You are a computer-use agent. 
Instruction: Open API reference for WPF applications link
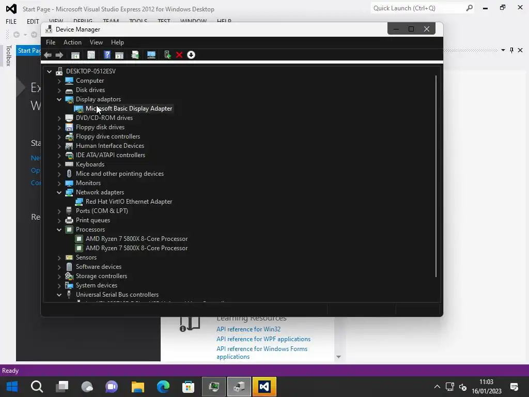click(263, 339)
